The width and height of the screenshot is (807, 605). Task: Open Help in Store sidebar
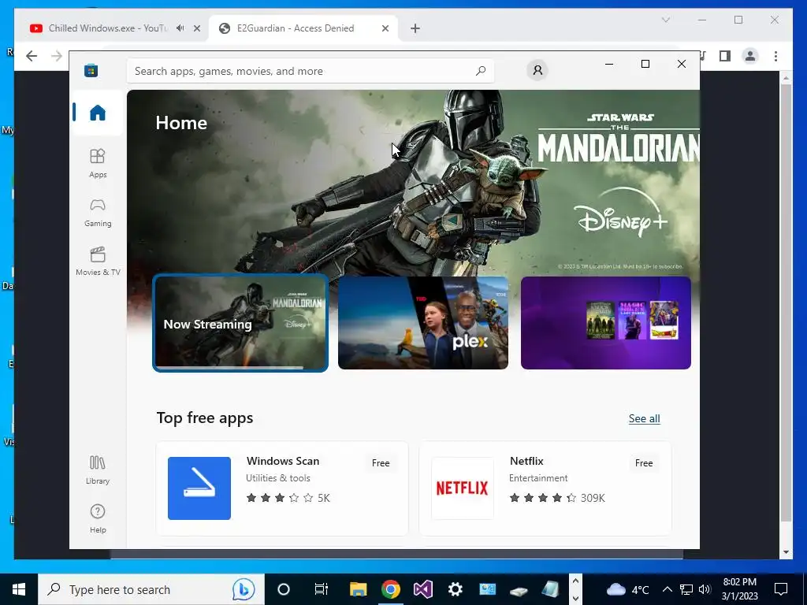(98, 518)
